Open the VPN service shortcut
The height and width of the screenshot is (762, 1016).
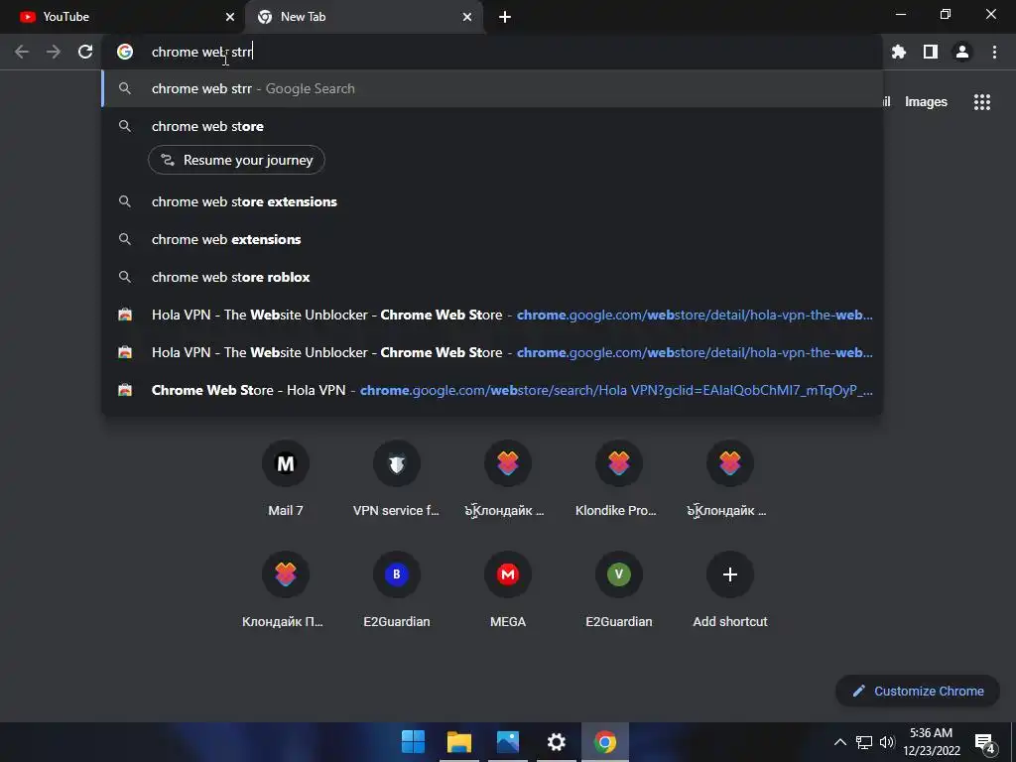pyautogui.click(x=397, y=479)
